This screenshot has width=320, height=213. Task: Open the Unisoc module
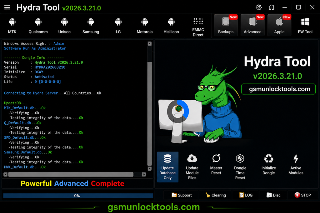pos(64,26)
